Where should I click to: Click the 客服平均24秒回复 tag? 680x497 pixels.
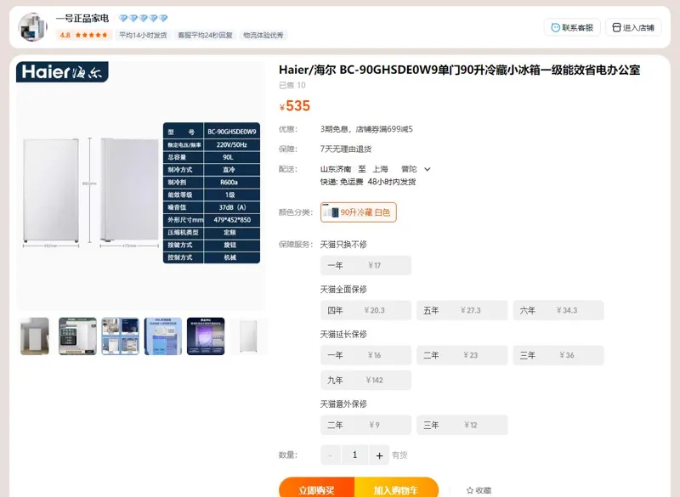(x=205, y=35)
